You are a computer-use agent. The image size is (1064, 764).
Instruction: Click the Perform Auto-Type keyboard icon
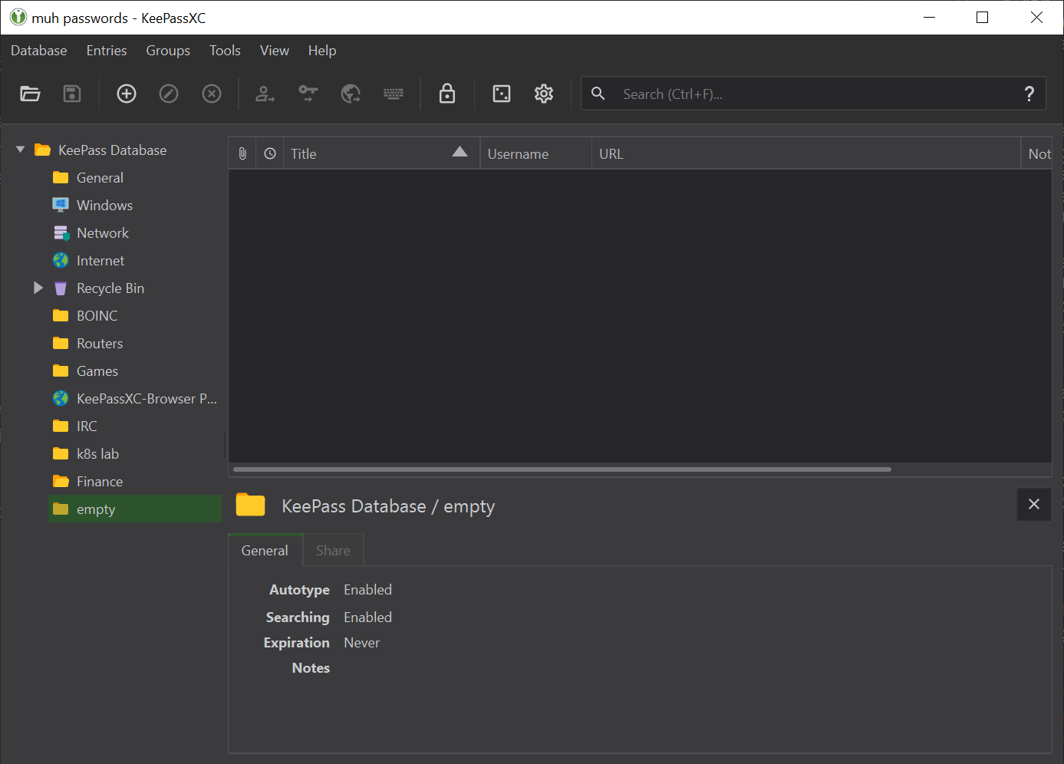(x=394, y=93)
